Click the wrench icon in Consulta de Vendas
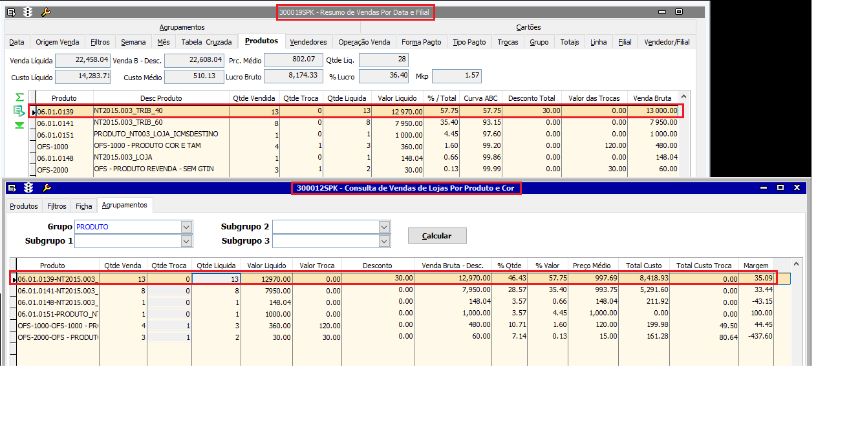 pos(46,188)
